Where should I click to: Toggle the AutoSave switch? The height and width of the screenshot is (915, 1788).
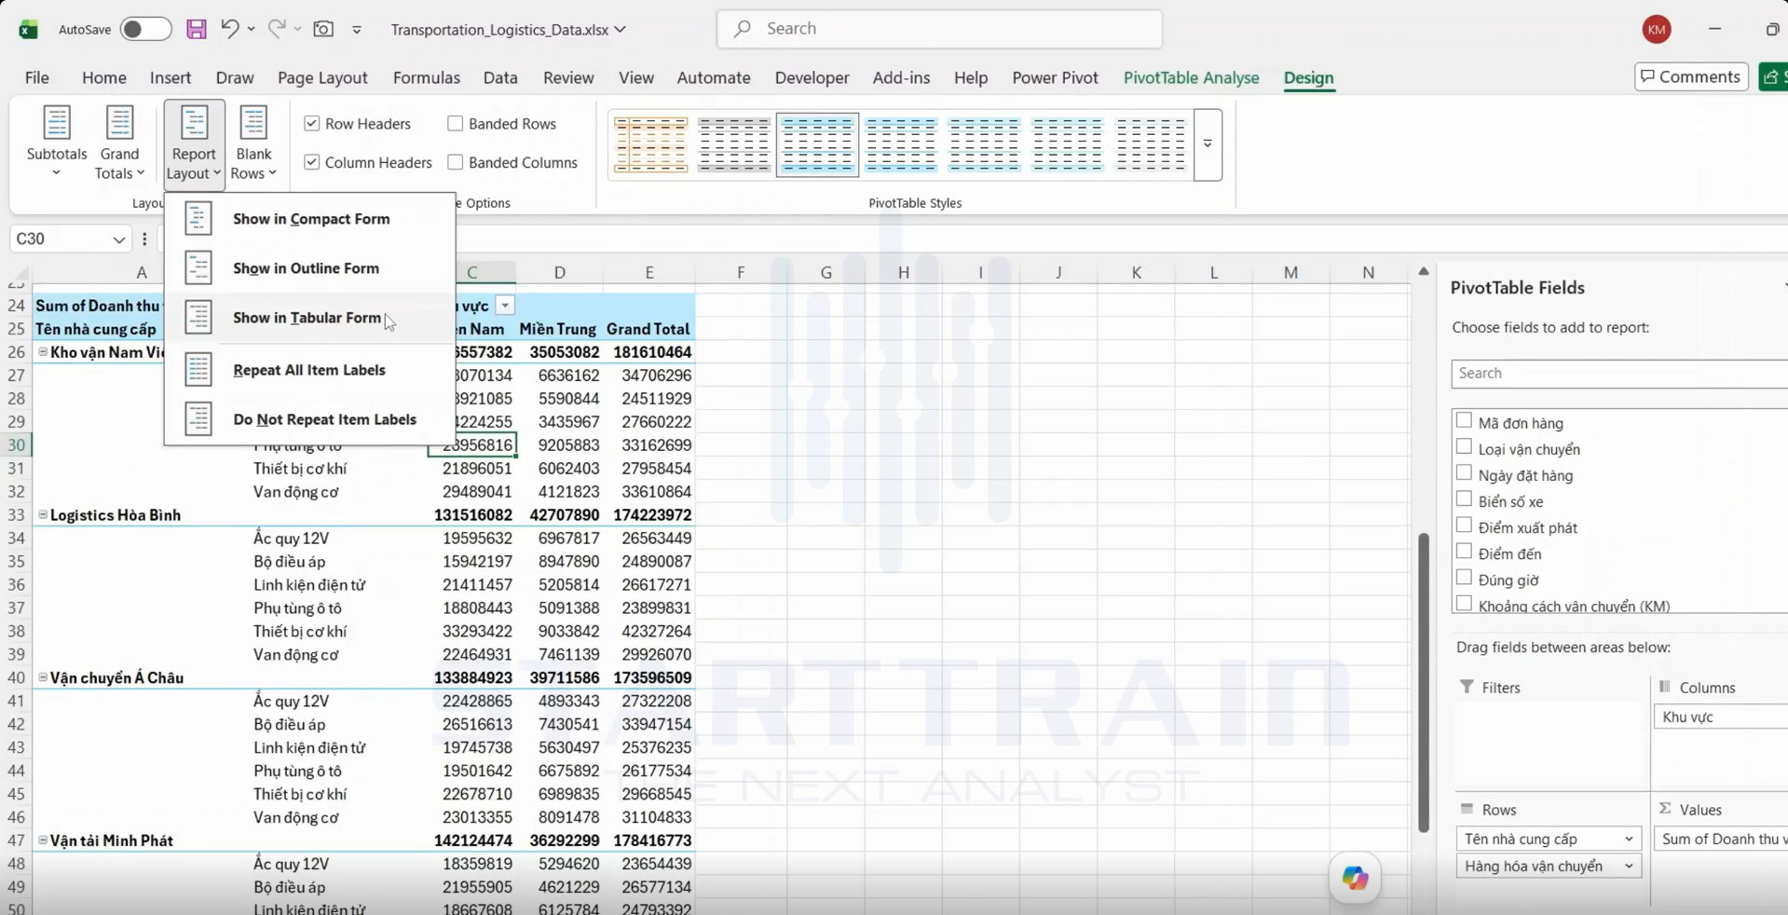[x=145, y=29]
